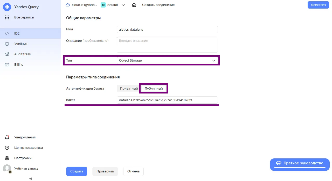Screen dimensions: 332x181
Task: Click the home icon in the top bar
Action: coord(134,5)
